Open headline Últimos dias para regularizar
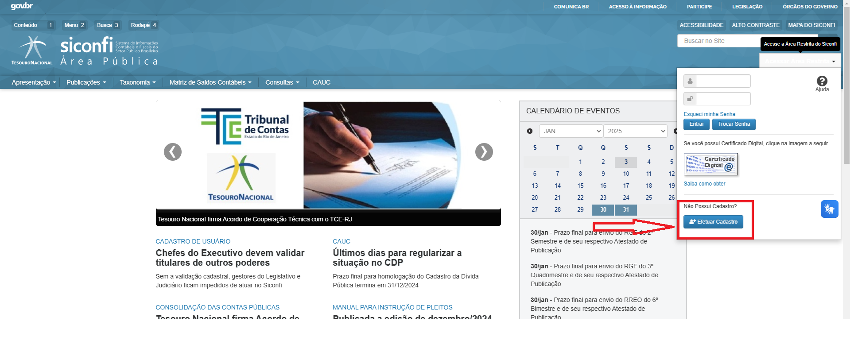Screen dimensions: 850x352 pos(397,258)
